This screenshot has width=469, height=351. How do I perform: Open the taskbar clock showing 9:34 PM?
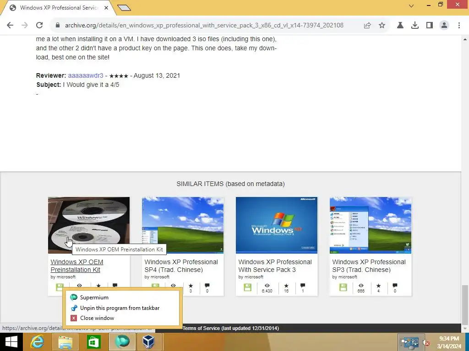(x=449, y=342)
